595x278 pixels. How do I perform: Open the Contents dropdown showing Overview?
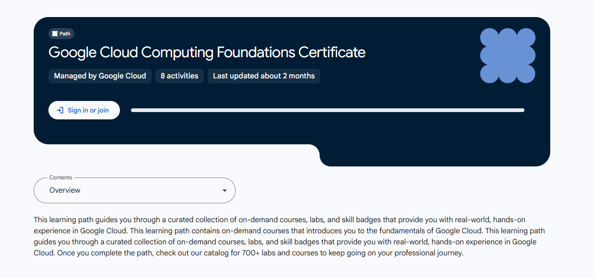134,190
